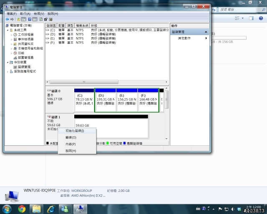Select 服務與應用程式 in the tree
Image resolution: width=267 pixels, height=214 pixels.
click(25, 71)
